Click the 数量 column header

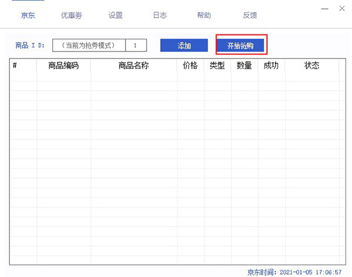pos(244,66)
